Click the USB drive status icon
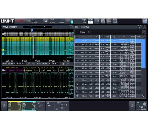 tap(138, 103)
